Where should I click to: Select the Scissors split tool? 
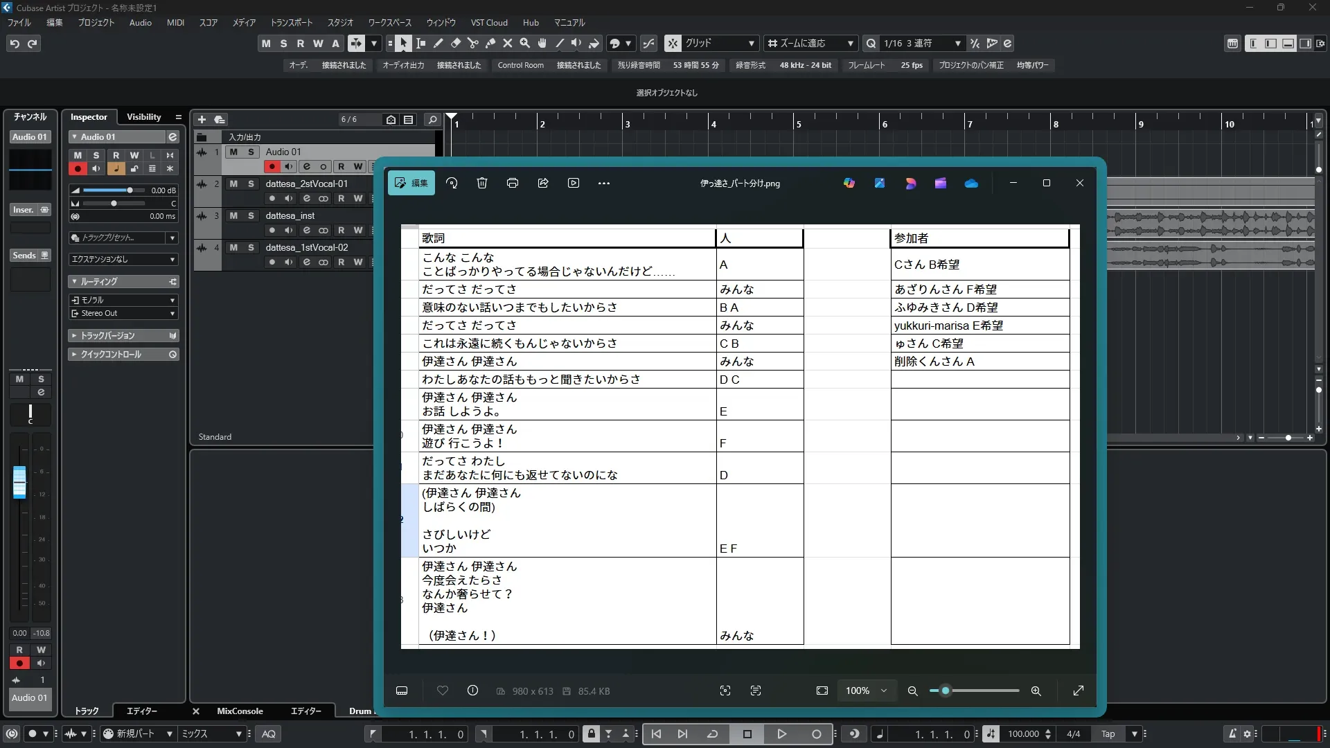click(x=473, y=44)
